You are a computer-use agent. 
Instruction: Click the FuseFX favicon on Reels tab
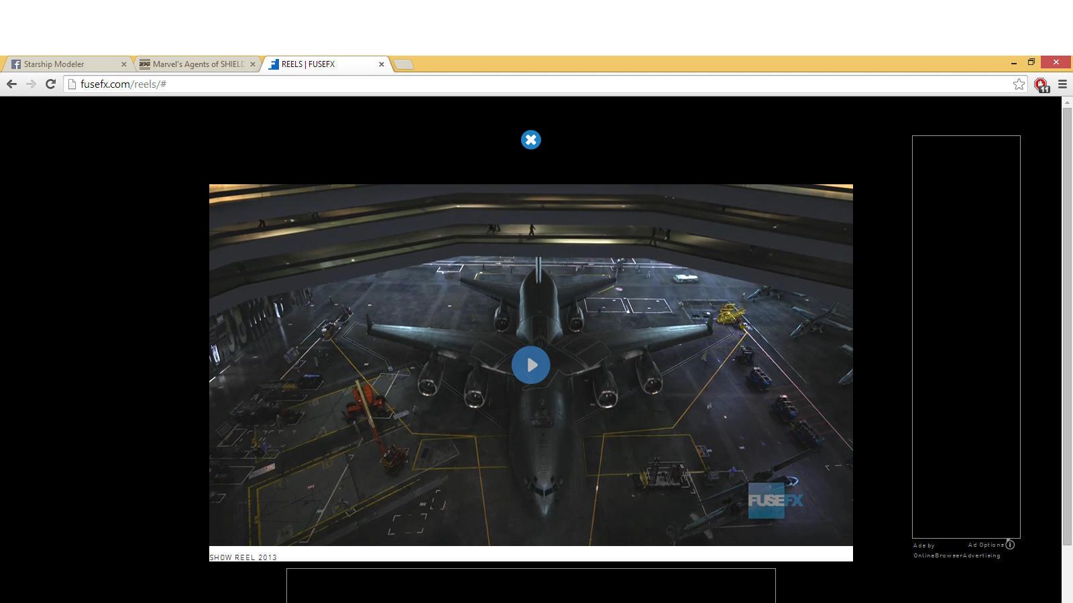(x=274, y=64)
